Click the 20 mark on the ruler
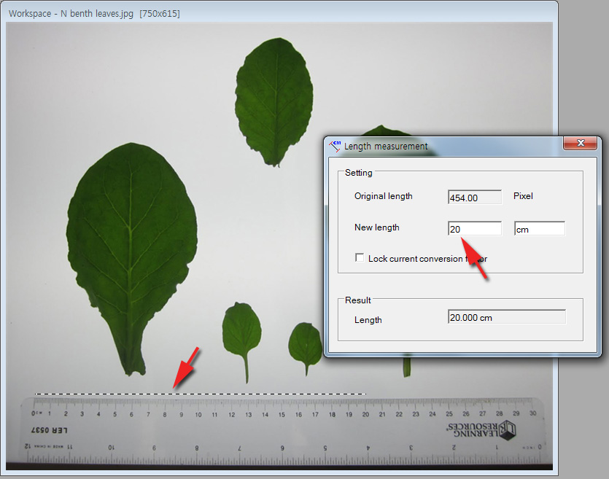Screen dimensions: 609x479 point(365,415)
